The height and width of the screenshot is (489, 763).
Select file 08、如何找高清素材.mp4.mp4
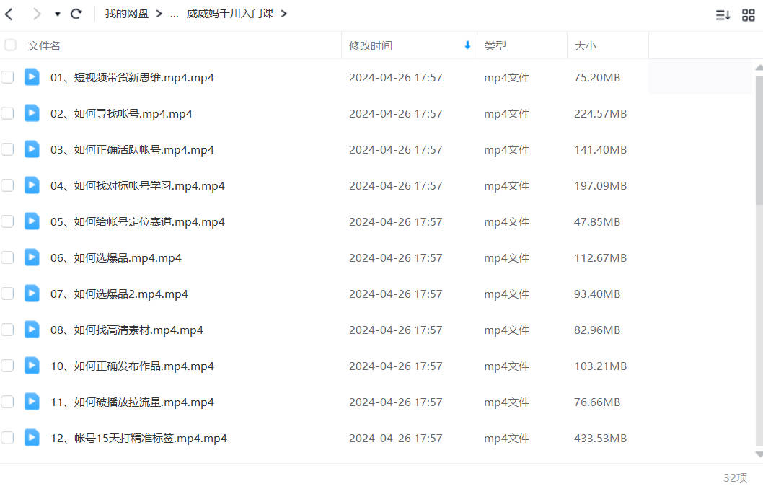126,330
